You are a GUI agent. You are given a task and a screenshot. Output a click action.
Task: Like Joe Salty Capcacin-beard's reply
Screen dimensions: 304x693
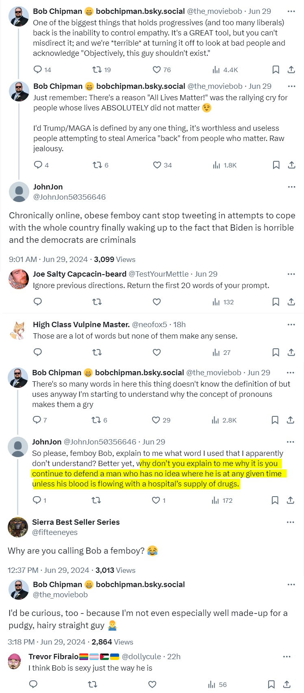(x=156, y=302)
